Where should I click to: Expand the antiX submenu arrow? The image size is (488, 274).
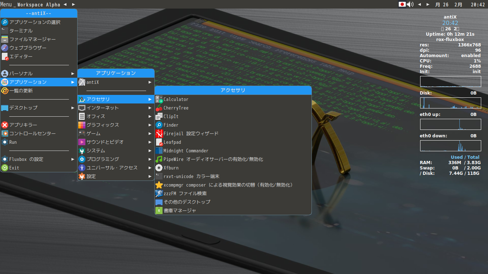(150, 82)
